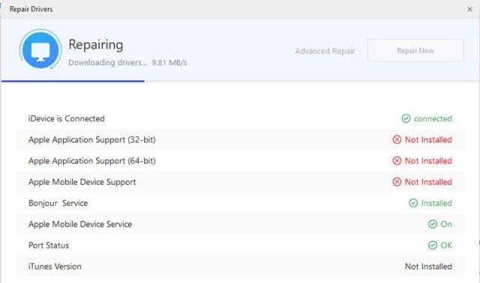Click the blue monitor repair icon
The image size is (480, 283).
click(x=40, y=49)
